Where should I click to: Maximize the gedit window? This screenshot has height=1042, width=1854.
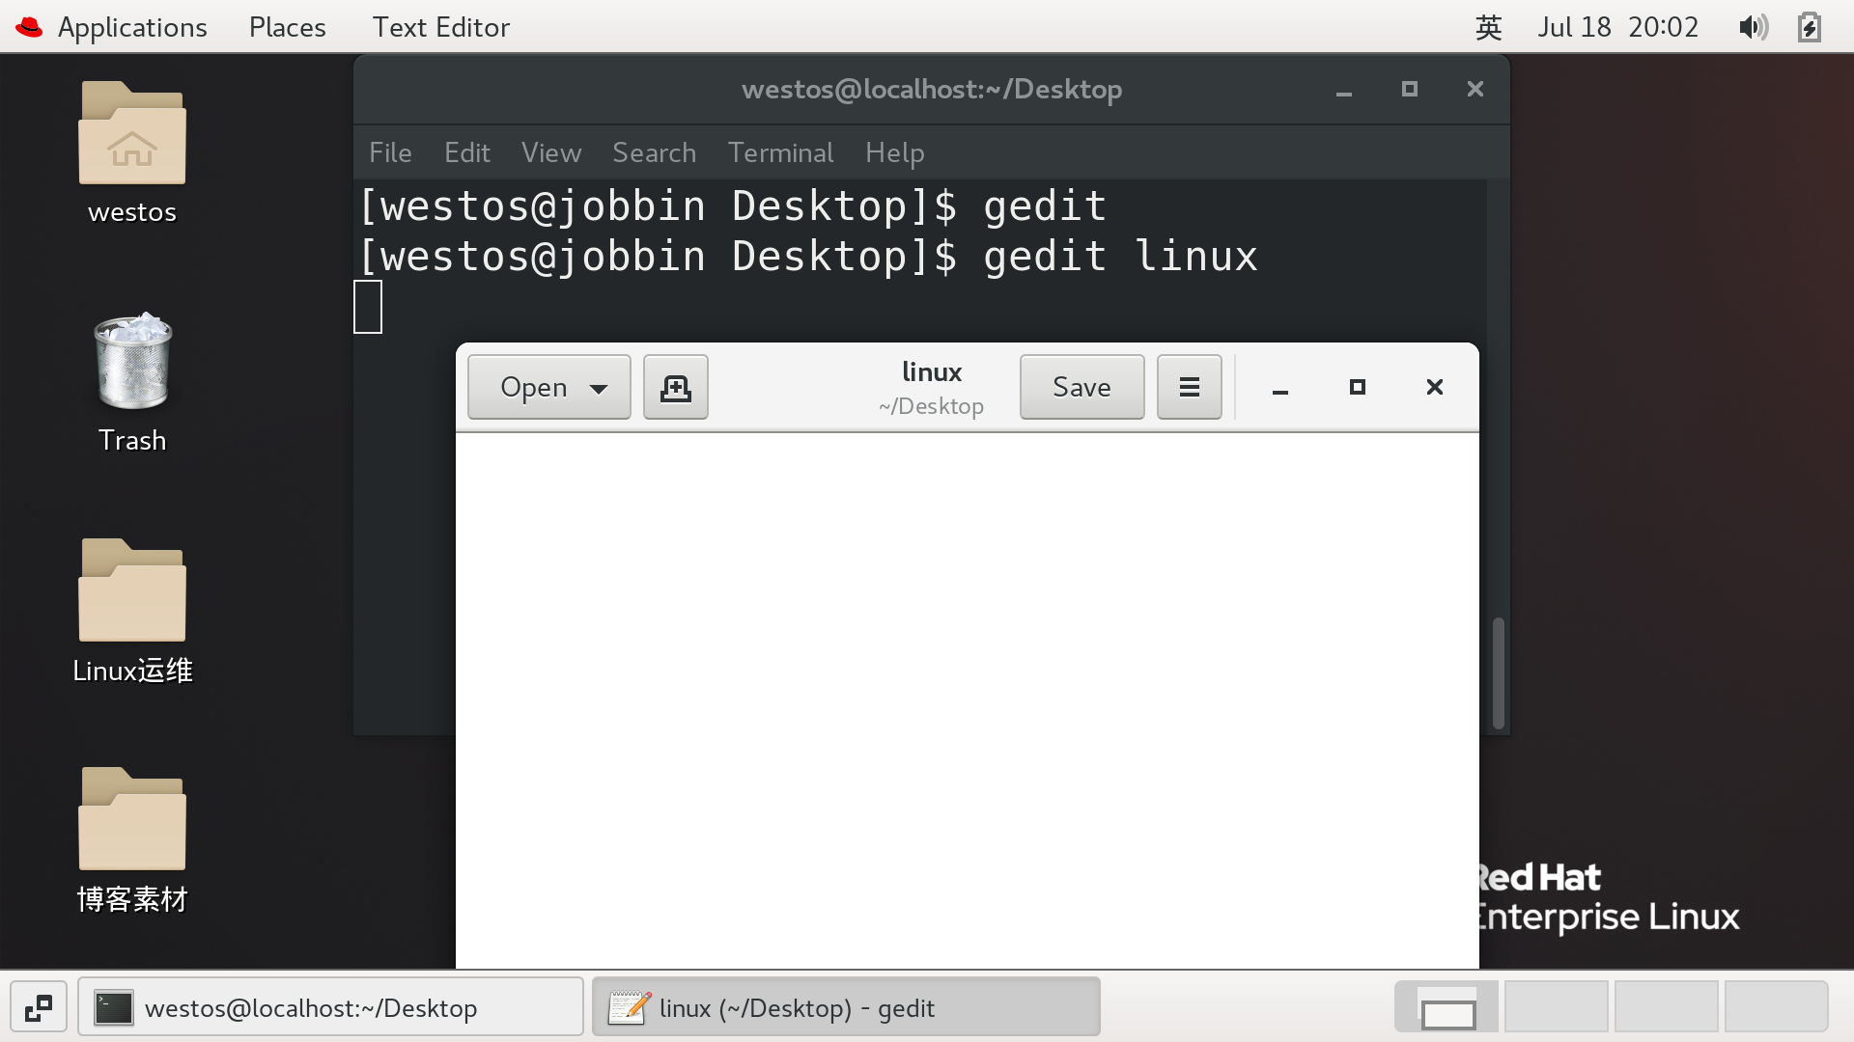[1358, 387]
